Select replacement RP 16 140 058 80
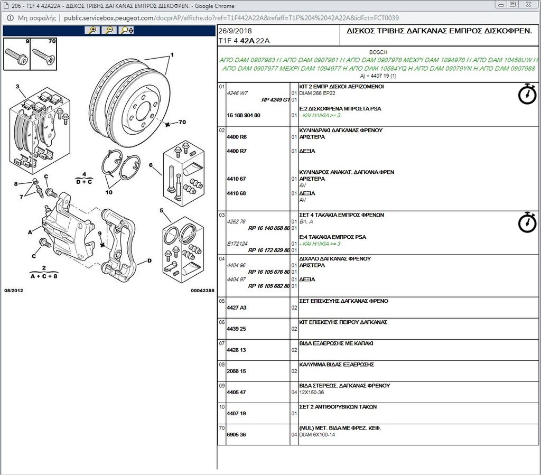This screenshot has height=475, width=541. click(269, 228)
